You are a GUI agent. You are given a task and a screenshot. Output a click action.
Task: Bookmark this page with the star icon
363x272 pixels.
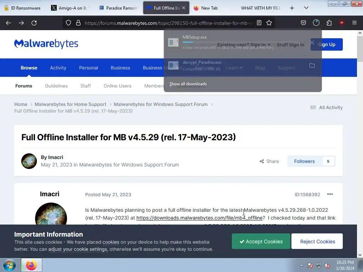coord(269,23)
